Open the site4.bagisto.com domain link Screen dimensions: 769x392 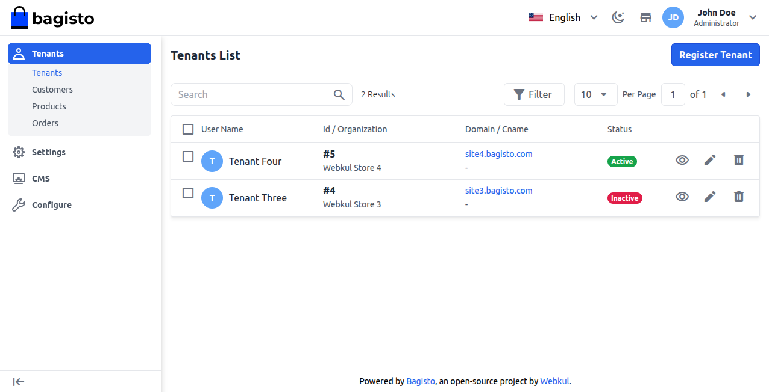pos(498,154)
